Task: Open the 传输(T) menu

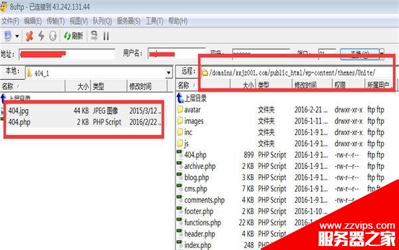Action: point(56,21)
